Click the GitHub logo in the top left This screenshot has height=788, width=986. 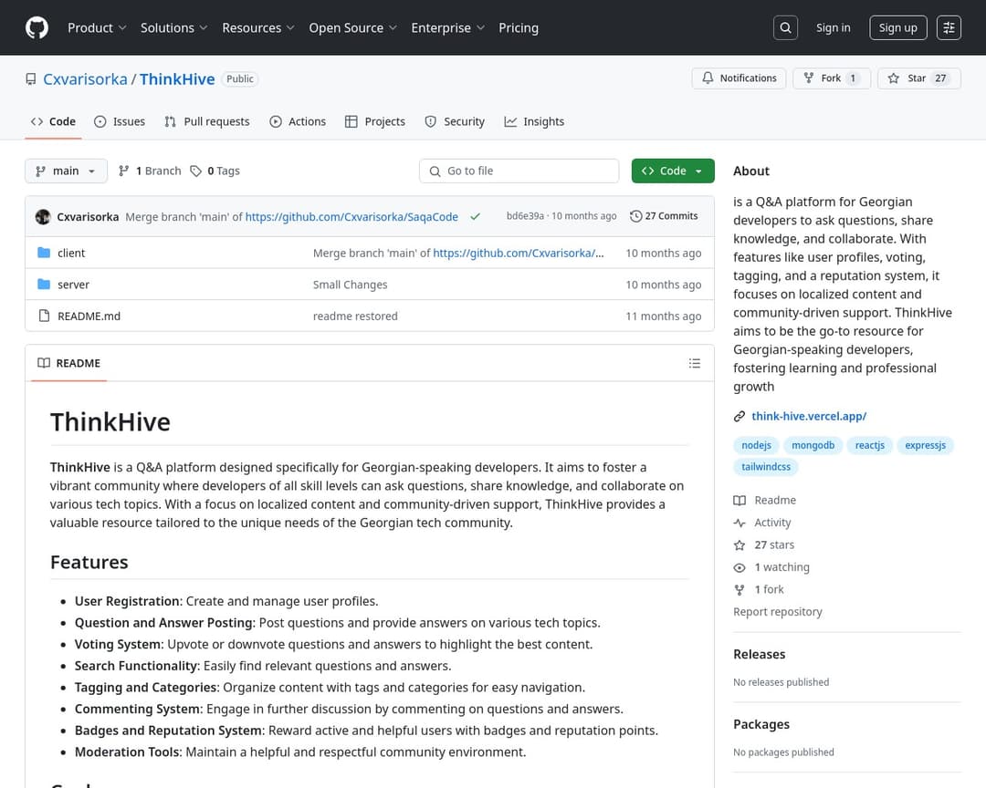(x=37, y=27)
